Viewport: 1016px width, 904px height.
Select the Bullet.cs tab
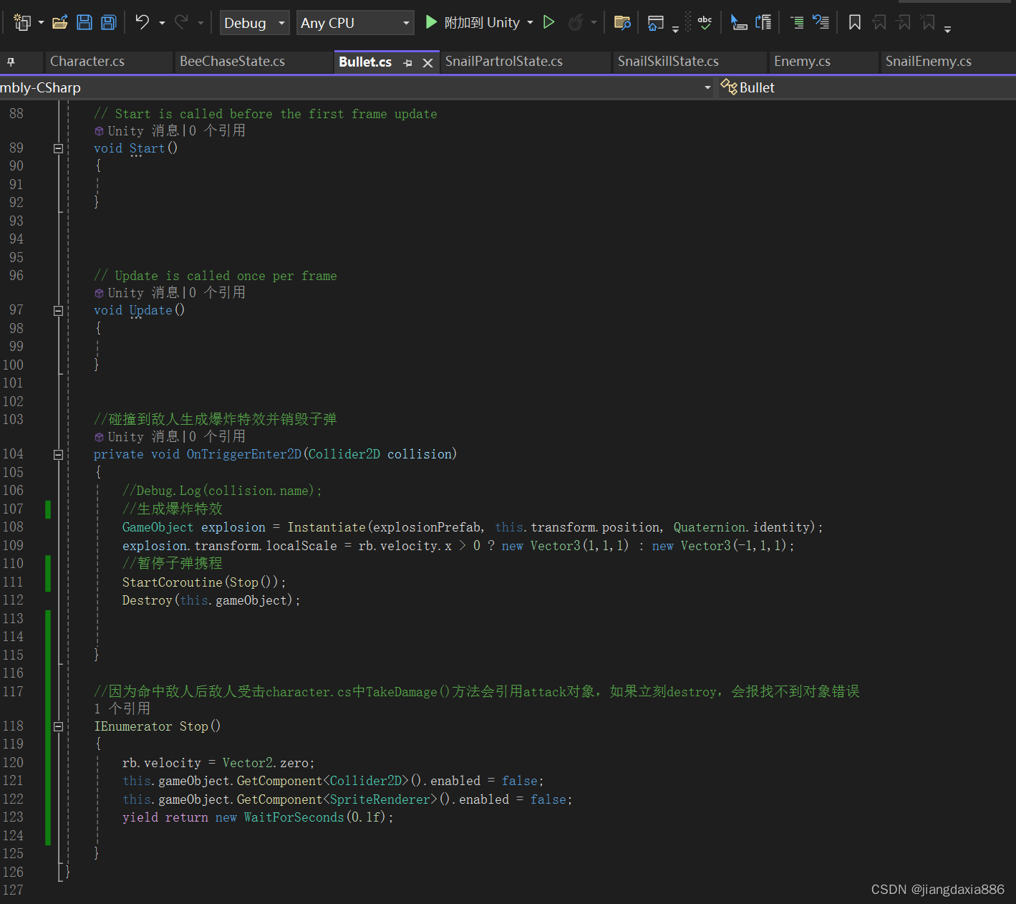[x=365, y=62]
